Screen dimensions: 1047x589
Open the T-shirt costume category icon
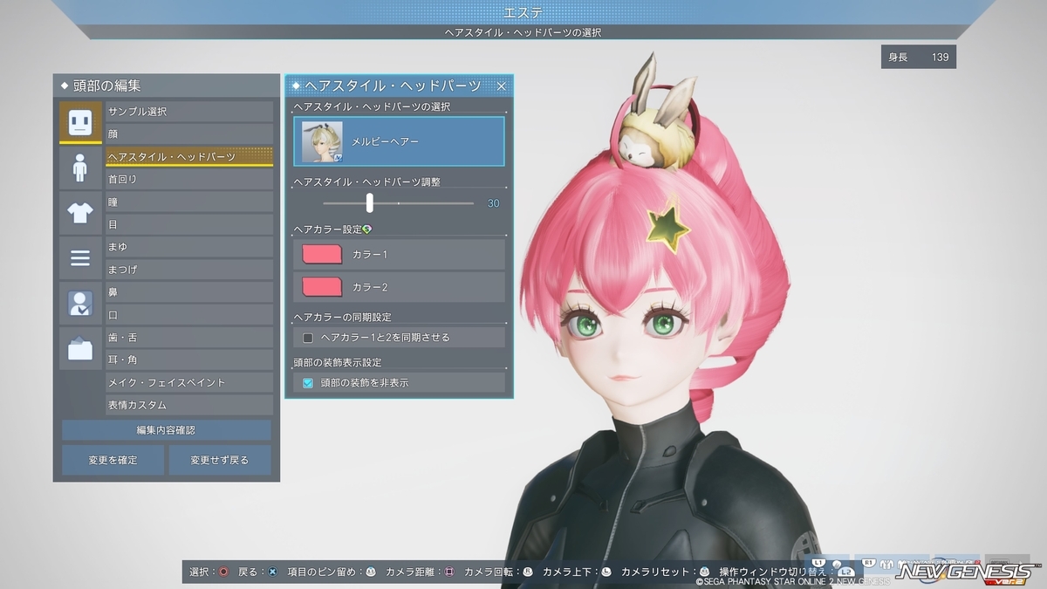pos(80,213)
